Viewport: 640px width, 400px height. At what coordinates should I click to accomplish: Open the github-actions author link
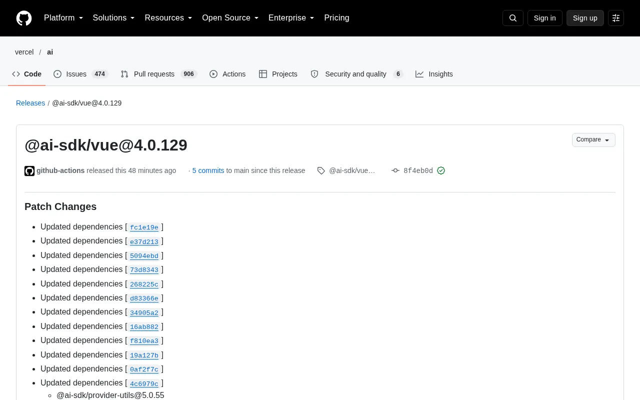click(x=60, y=170)
